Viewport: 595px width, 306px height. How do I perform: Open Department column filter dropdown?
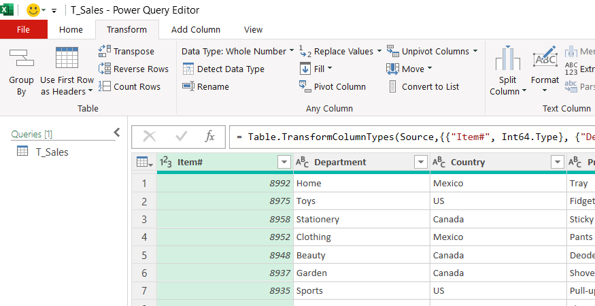click(x=420, y=163)
